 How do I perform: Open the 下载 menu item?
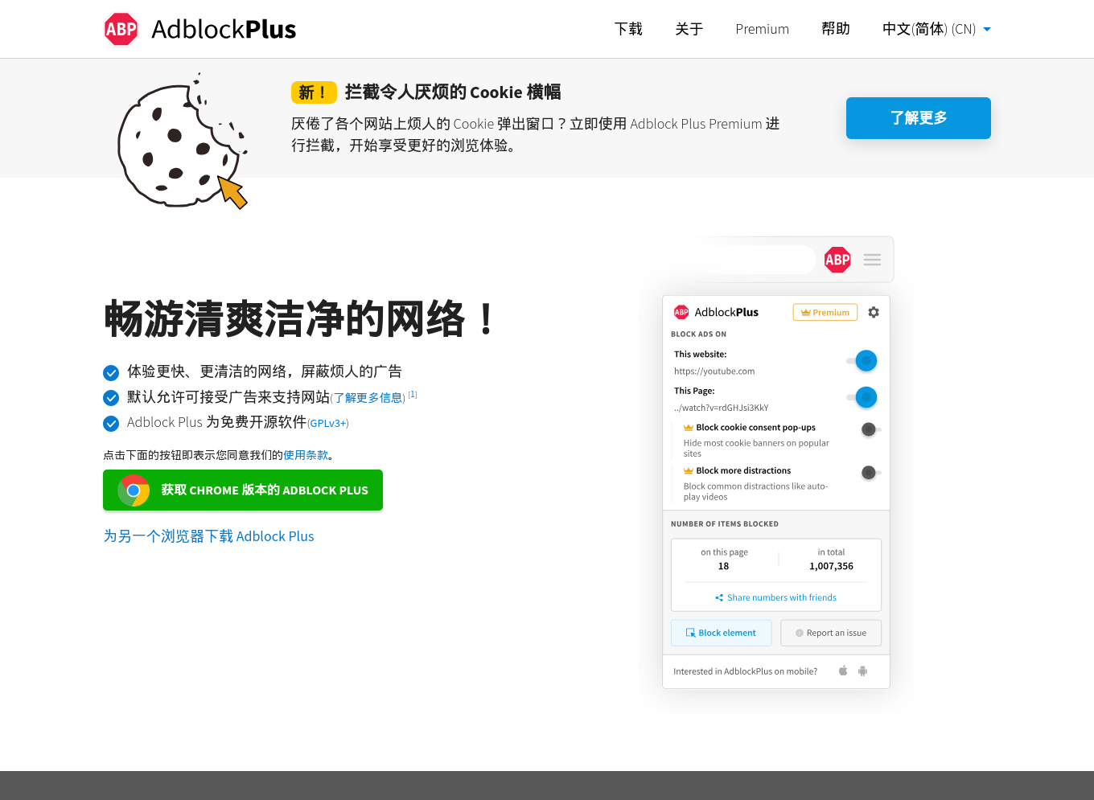[x=628, y=29]
